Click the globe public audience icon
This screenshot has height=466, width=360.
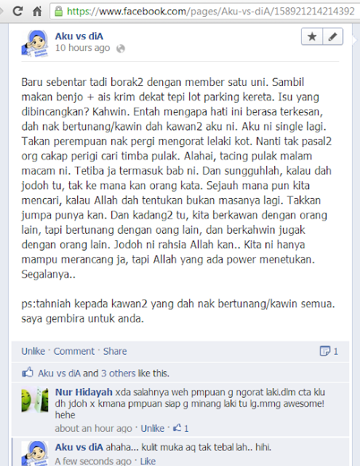tap(121, 49)
